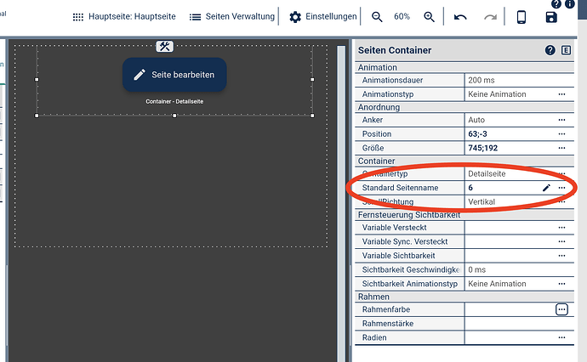Open help in the Seiten Container header
Image resolution: width=587 pixels, height=362 pixels.
click(x=550, y=50)
